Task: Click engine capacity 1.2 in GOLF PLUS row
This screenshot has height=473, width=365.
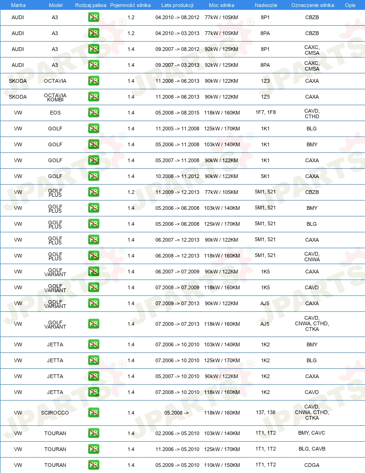Action: 131,192
